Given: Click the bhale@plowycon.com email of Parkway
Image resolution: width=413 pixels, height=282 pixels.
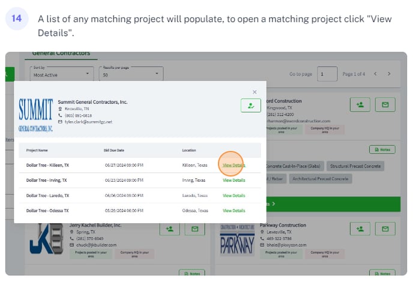Looking at the screenshot, I should [x=286, y=245].
